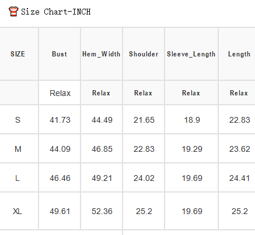The width and height of the screenshot is (255, 235).
Task: Click length value 23.62
Action: [240, 149]
